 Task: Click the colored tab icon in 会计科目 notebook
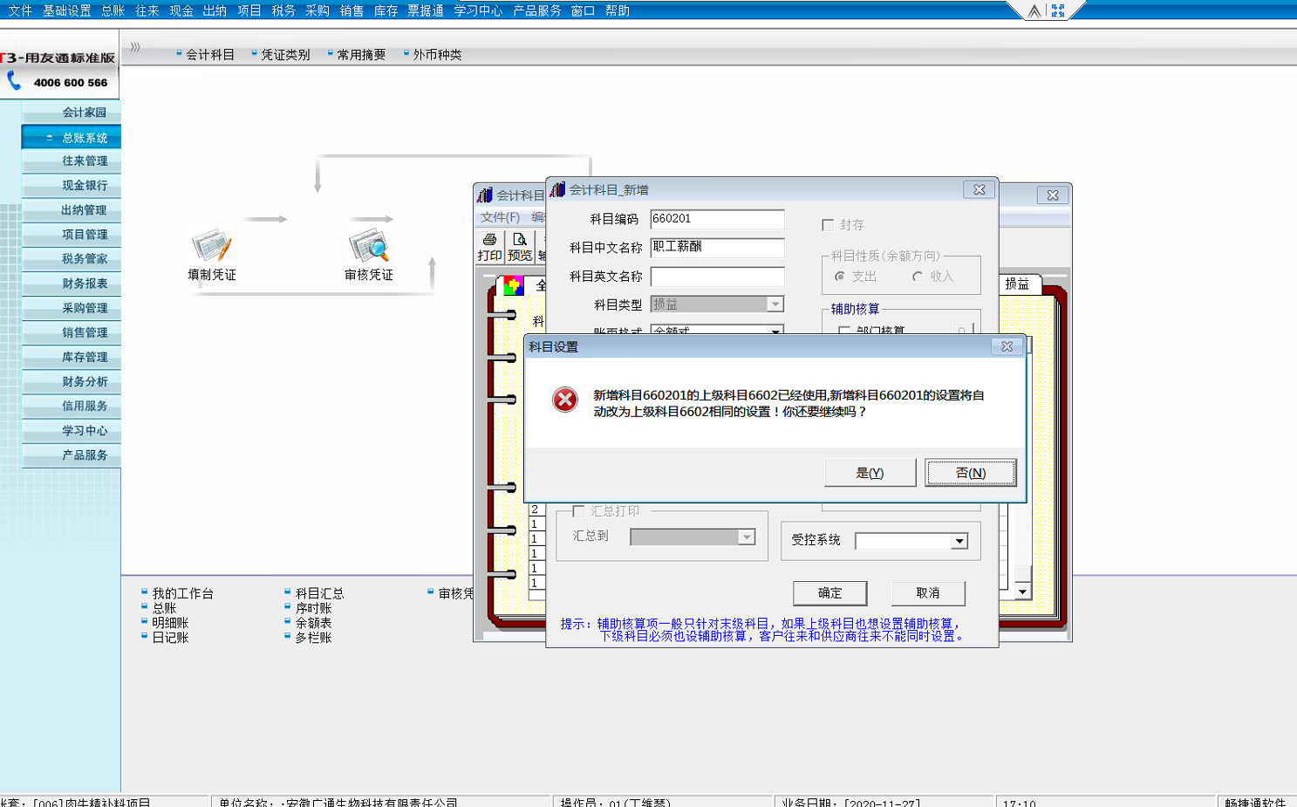click(513, 285)
